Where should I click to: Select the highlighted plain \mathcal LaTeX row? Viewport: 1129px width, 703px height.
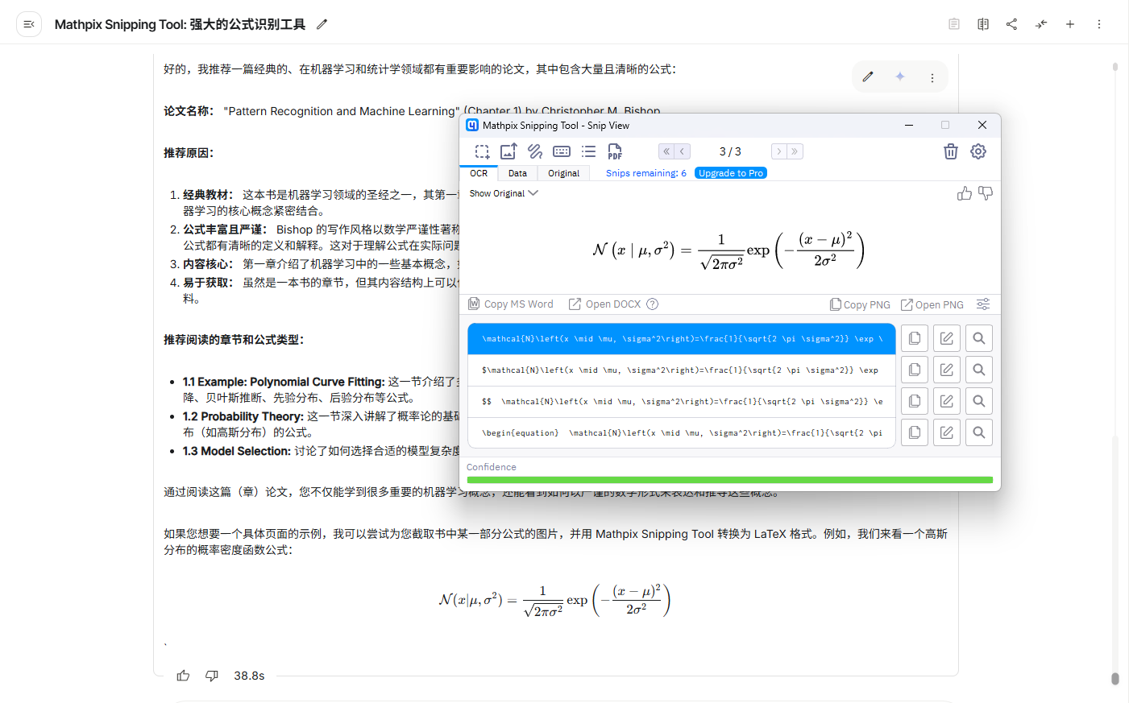[682, 339]
